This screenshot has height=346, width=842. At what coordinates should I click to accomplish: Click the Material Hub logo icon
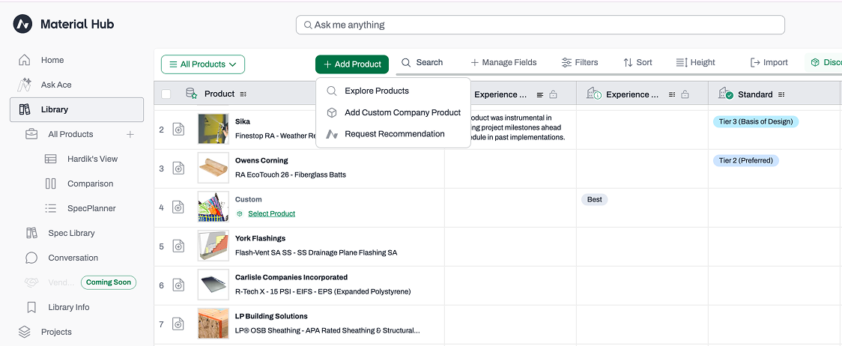click(x=23, y=24)
